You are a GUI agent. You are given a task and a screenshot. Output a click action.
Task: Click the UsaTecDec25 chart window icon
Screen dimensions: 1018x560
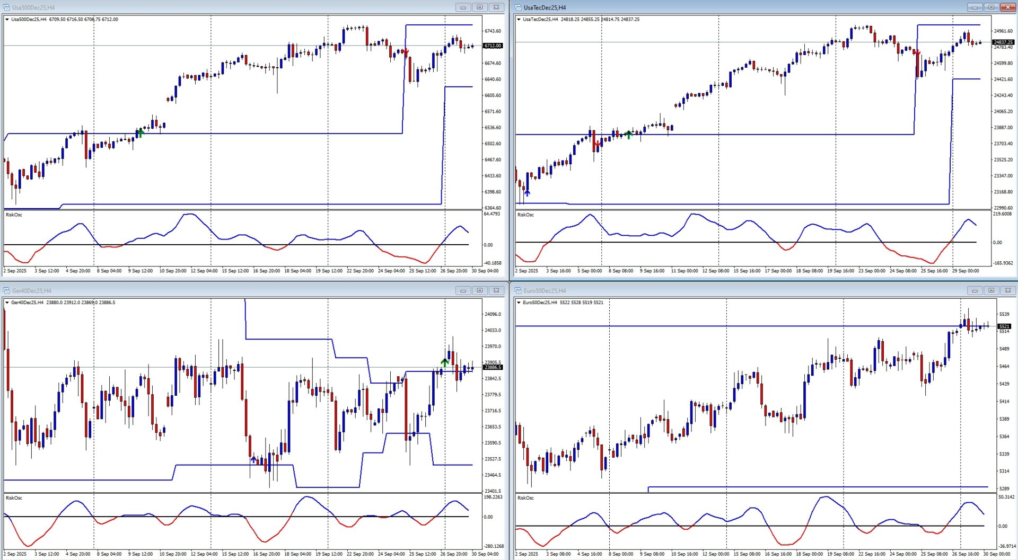click(518, 7)
